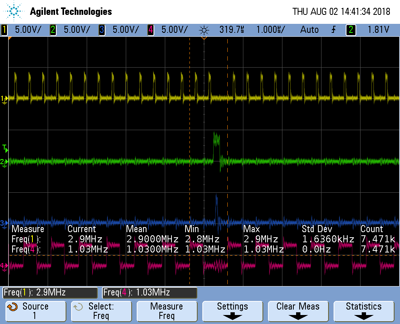The height and width of the screenshot is (324, 400).
Task: Expand the Statistics softkey menu
Action: tap(364, 311)
